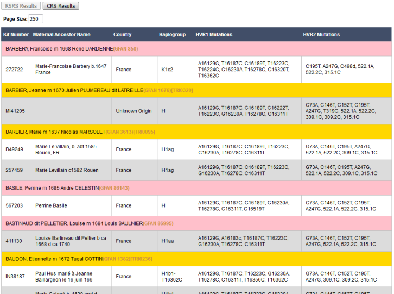Sort by Haplogroup column header
The height and width of the screenshot is (294, 394).
click(x=172, y=34)
